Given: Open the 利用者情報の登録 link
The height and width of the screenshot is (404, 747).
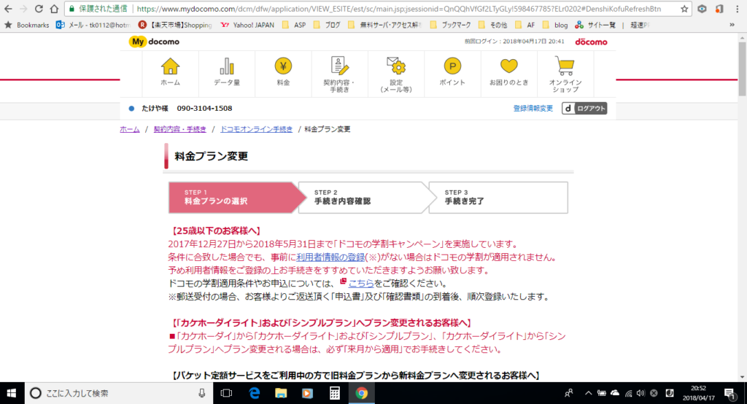Looking at the screenshot, I should tap(330, 257).
